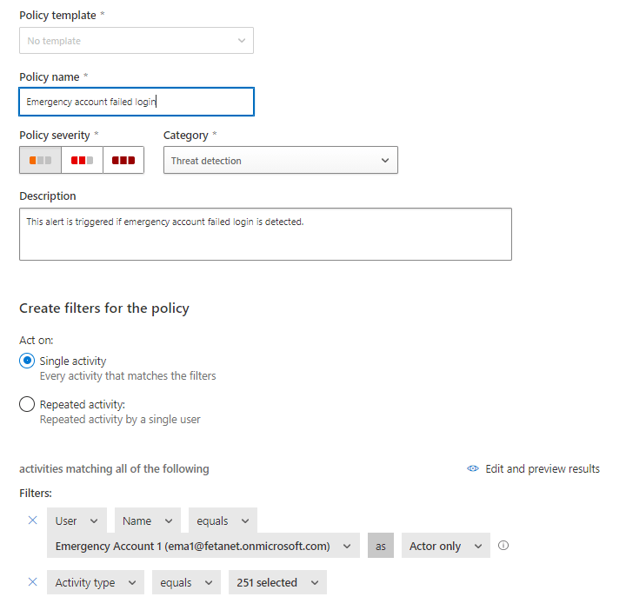Select high severity level icon
This screenshot has width=626, height=610.
[x=123, y=161]
